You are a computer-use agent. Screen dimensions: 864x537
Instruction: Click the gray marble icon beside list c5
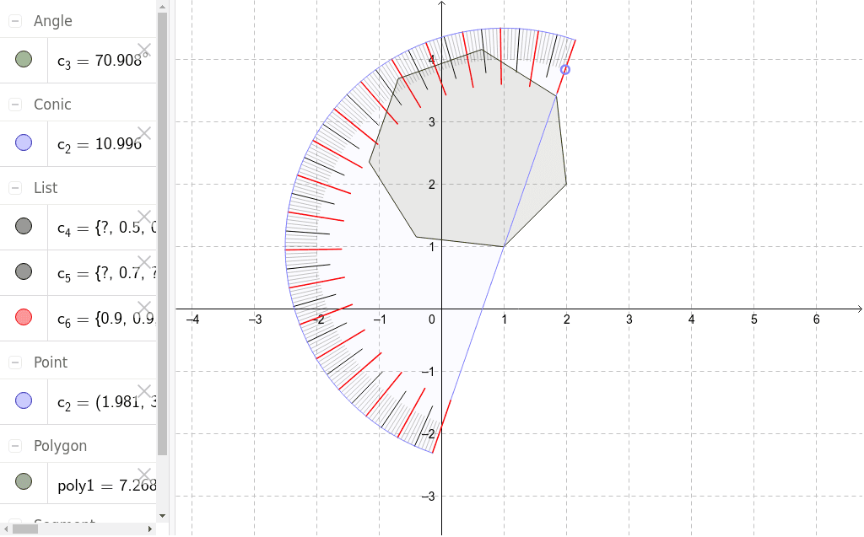[x=24, y=271]
